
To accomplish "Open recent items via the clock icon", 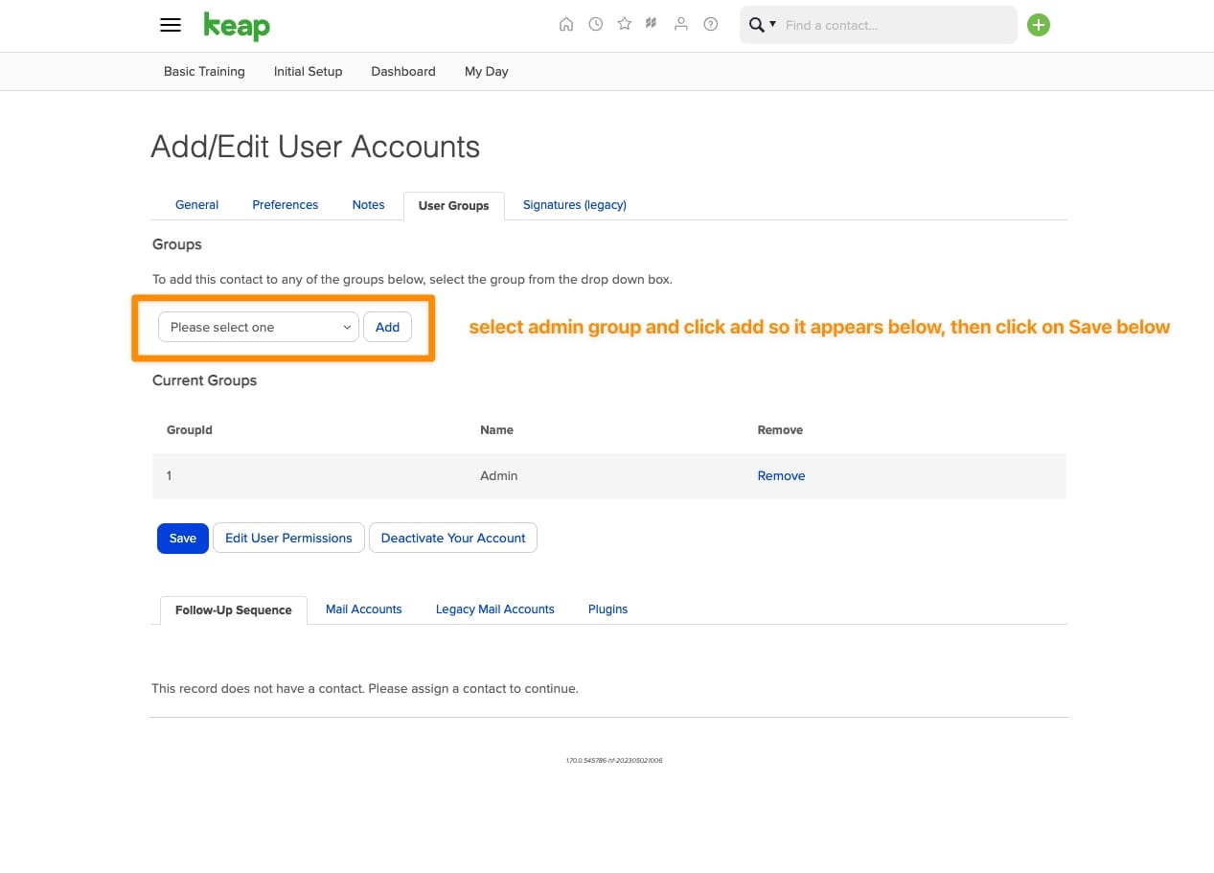I will pyautogui.click(x=595, y=24).
